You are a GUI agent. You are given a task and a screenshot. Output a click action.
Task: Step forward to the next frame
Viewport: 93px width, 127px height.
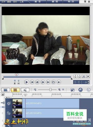pos(43,82)
